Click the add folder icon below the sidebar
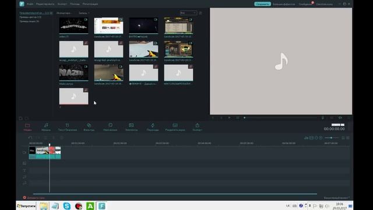373x210 pixels. pyautogui.click(x=21, y=118)
